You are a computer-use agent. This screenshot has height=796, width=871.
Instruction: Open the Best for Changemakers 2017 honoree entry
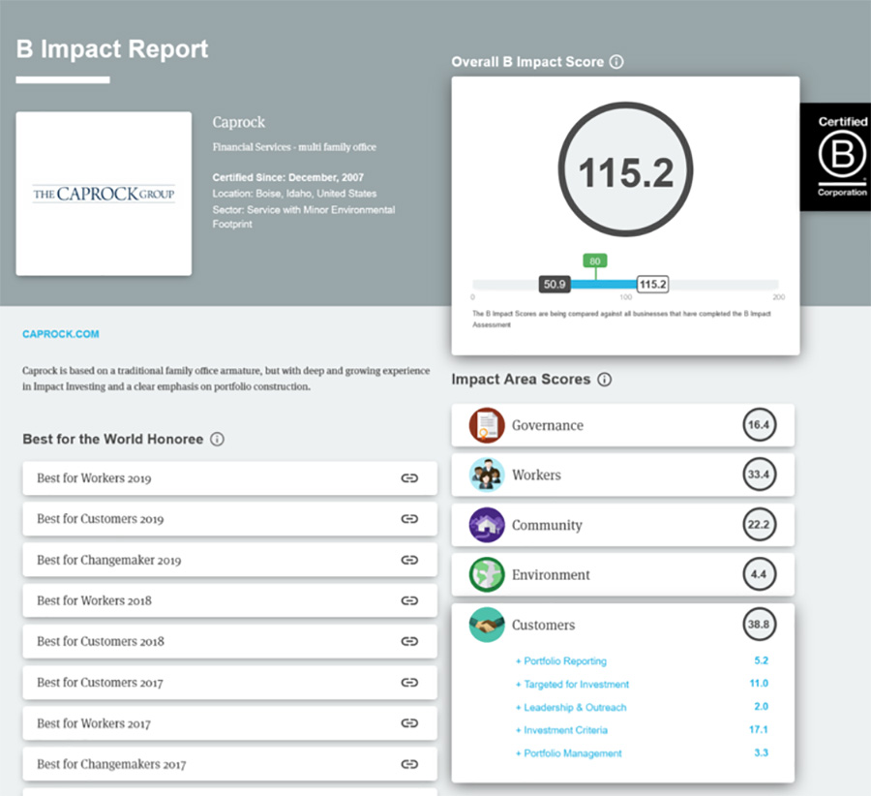(230, 764)
